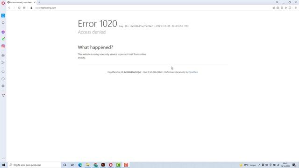Screen dimensions: 299x168
Task: Click the Windows taskbar search box
Action: point(34,165)
